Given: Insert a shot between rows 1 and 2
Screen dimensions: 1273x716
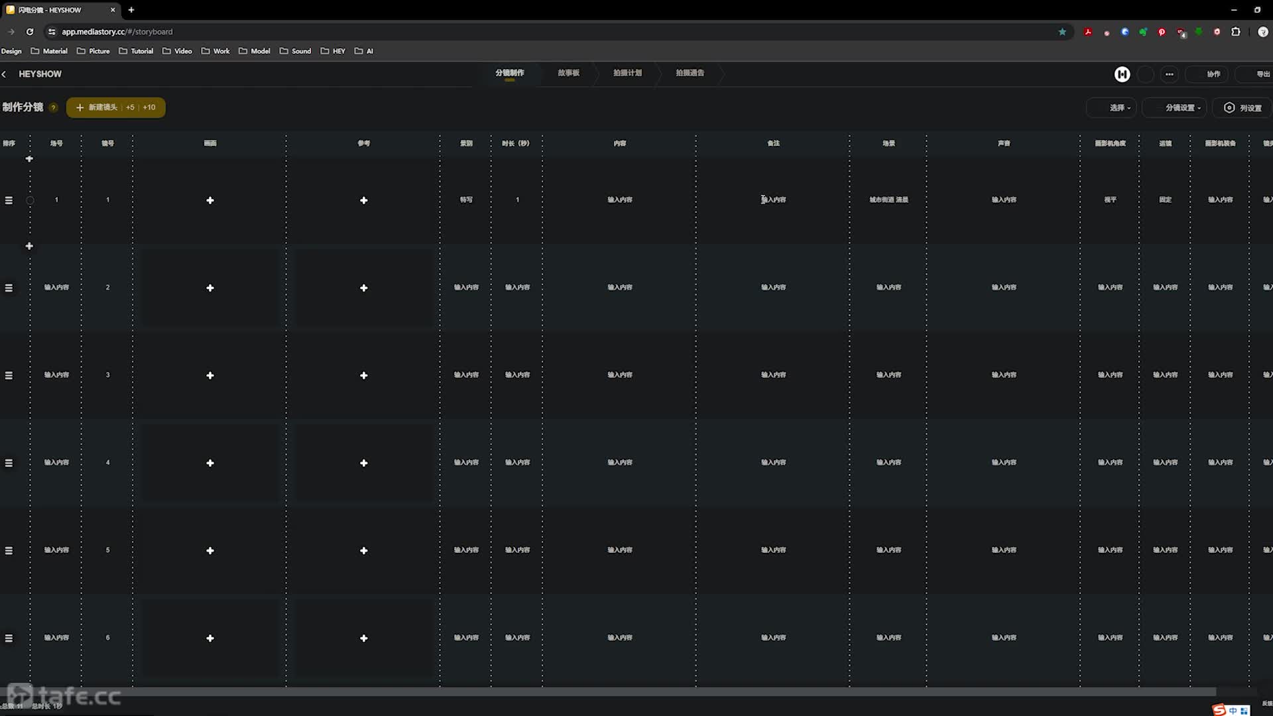Looking at the screenshot, I should coord(29,246).
